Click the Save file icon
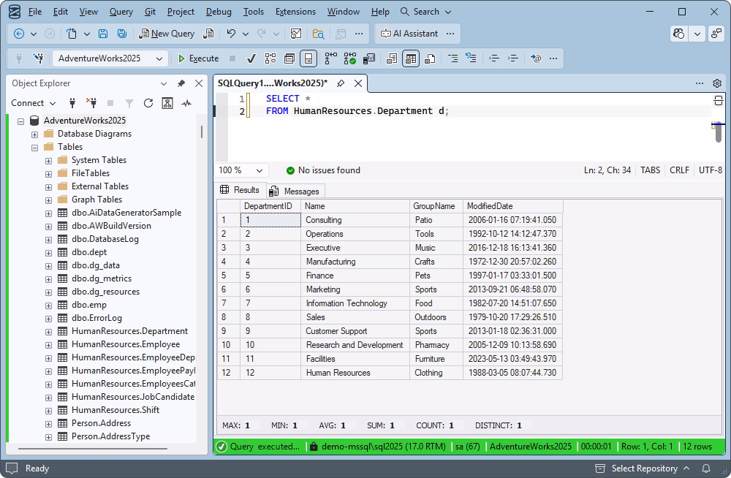731x478 pixels. pos(103,34)
